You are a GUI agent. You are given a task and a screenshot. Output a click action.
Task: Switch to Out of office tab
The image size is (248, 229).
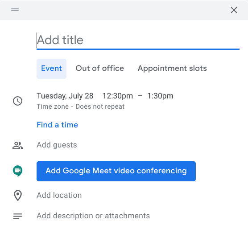(99, 69)
